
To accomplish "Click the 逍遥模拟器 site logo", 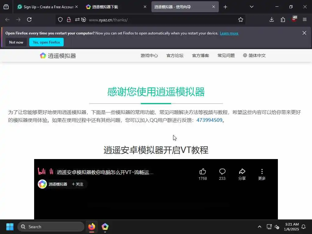I will (58, 56).
